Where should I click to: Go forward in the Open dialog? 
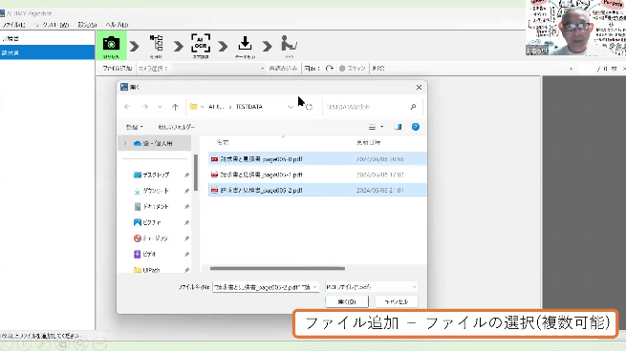145,107
